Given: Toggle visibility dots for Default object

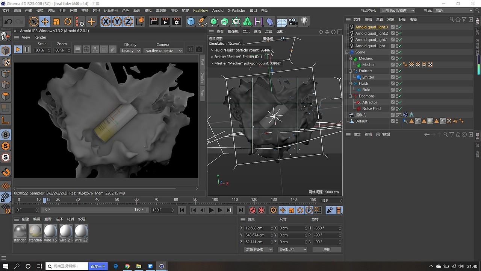Looking at the screenshot, I should pyautogui.click(x=396, y=121).
